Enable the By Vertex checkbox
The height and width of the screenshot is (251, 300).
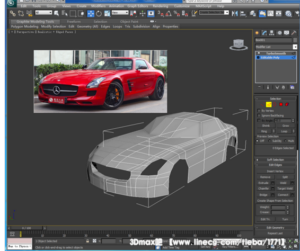[259, 111]
